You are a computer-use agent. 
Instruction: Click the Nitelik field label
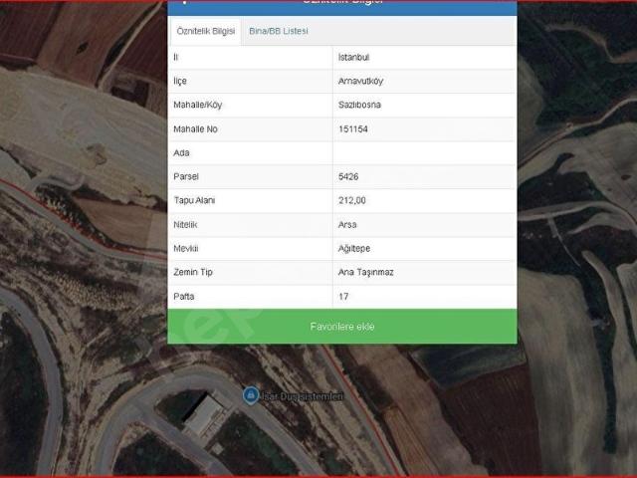pyautogui.click(x=185, y=225)
